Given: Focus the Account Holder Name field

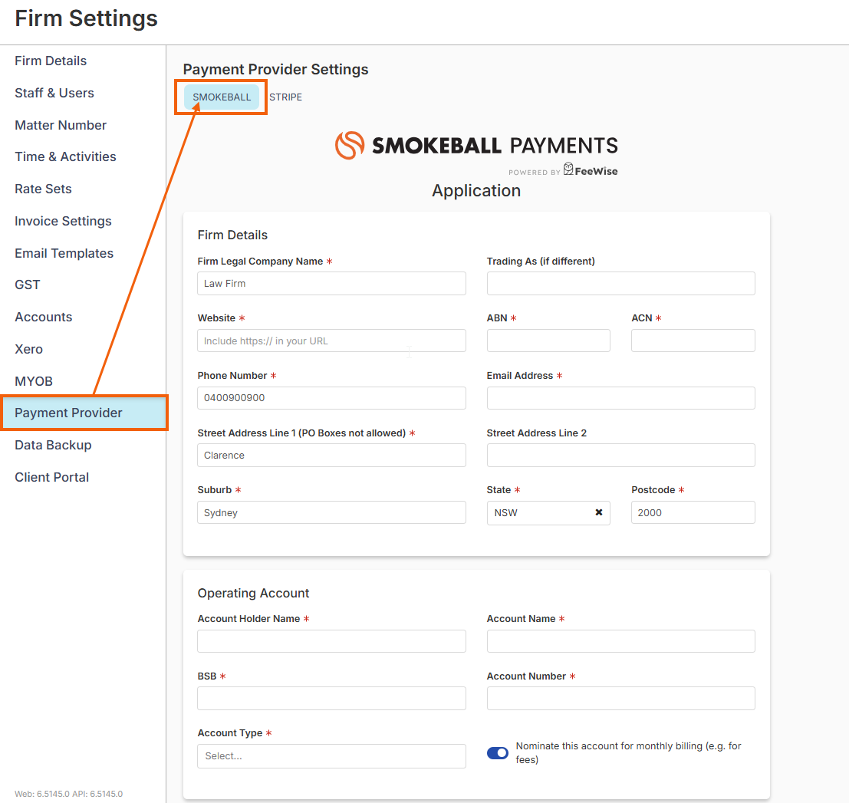Looking at the screenshot, I should [x=331, y=641].
